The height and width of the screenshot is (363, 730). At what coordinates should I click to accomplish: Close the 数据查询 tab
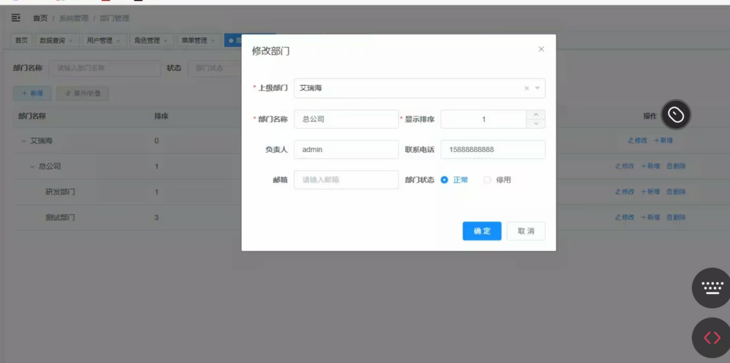[x=71, y=41]
